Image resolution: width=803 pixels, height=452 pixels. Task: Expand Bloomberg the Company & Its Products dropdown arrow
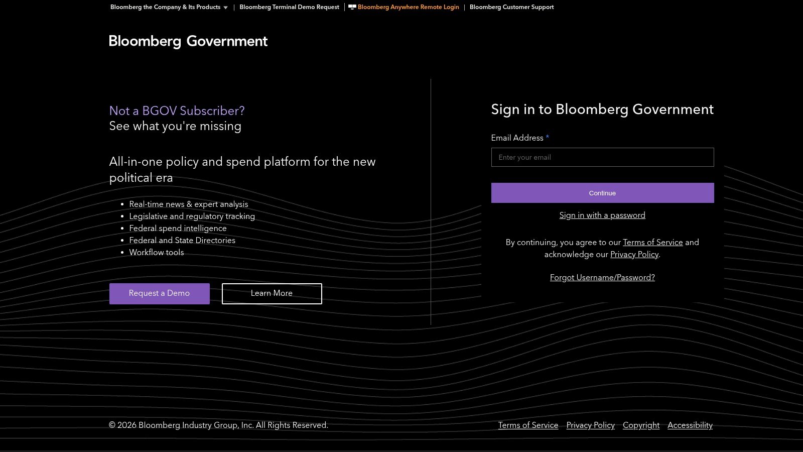(225, 8)
